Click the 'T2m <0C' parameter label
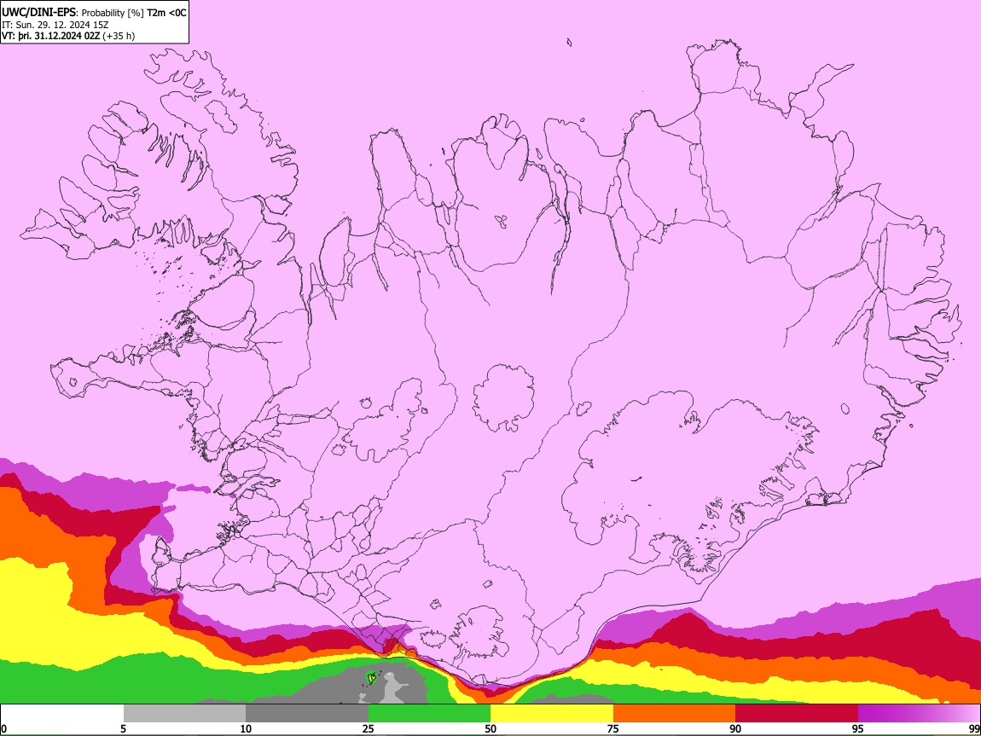Screen dimensions: 981x736 coord(166,13)
